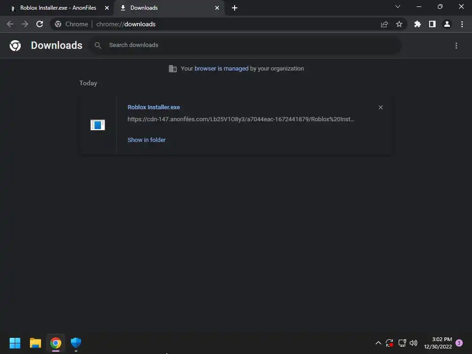Image resolution: width=472 pixels, height=354 pixels.
Task: Remove Roblox Installer.exe from the list
Action: point(381,107)
